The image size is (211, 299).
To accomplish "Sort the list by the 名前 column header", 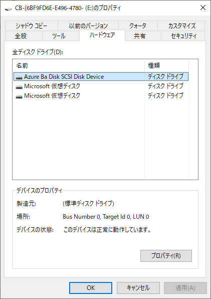I will pos(79,66).
